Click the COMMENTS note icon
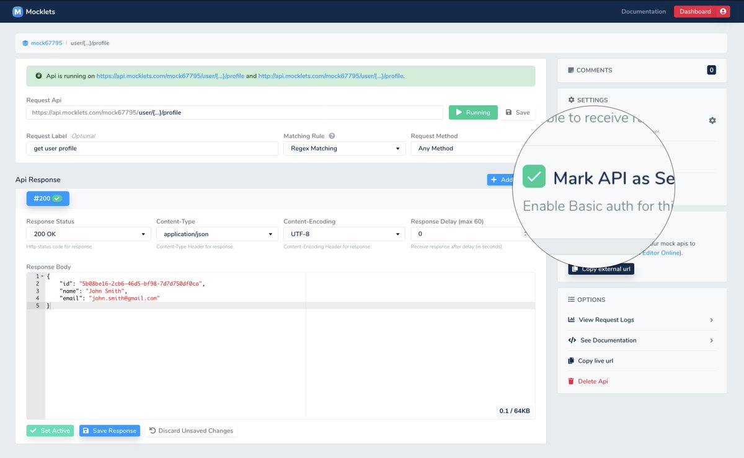Viewport: 744px width, 458px height. click(x=571, y=70)
